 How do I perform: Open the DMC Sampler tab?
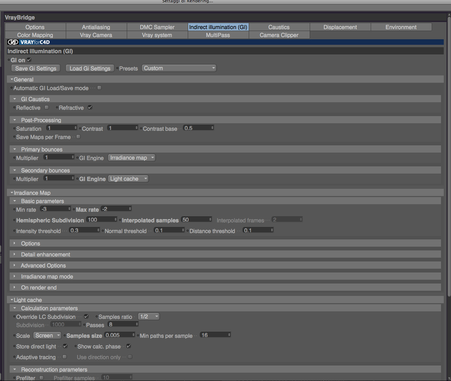(x=157, y=27)
